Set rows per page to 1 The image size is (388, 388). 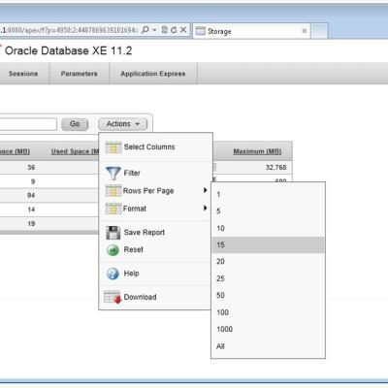(x=268, y=194)
